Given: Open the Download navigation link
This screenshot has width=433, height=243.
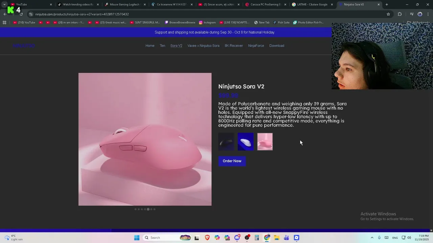Looking at the screenshot, I should 277,46.
